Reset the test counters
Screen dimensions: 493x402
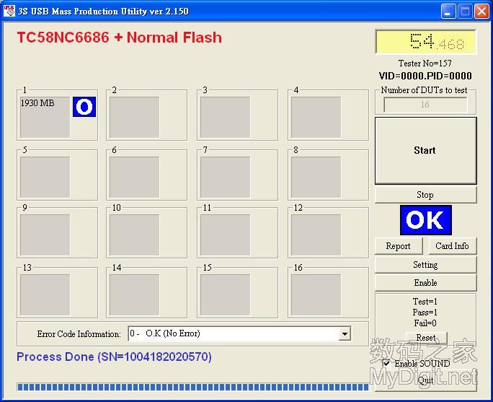click(427, 338)
